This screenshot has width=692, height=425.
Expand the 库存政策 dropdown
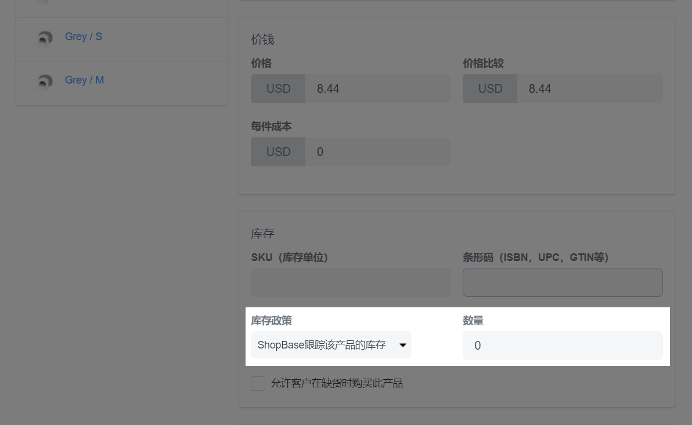pyautogui.click(x=331, y=345)
